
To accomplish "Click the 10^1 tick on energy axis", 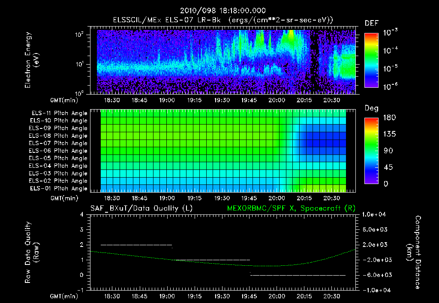I will 79,64.
